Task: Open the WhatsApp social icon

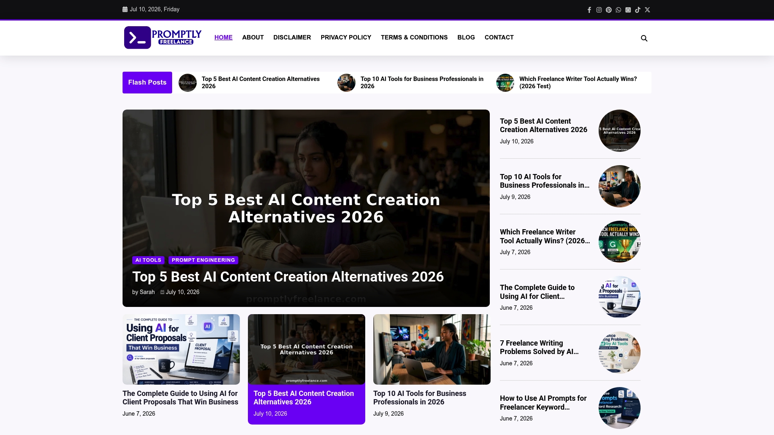Action: pos(618,10)
